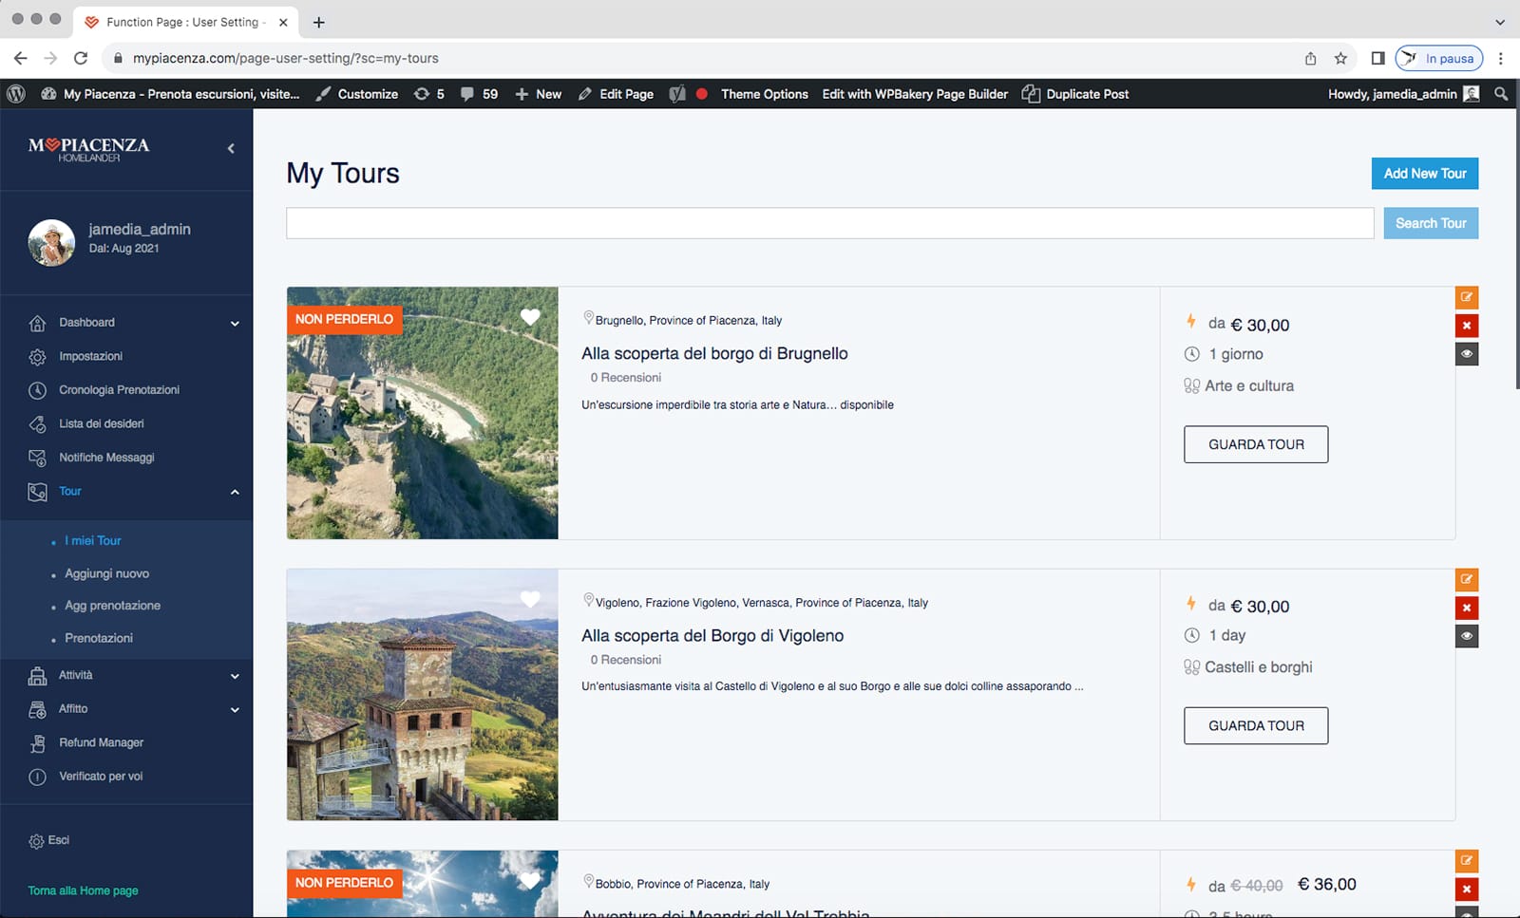
Task: Select Aggiungi nuovo under Tour
Action: (106, 573)
